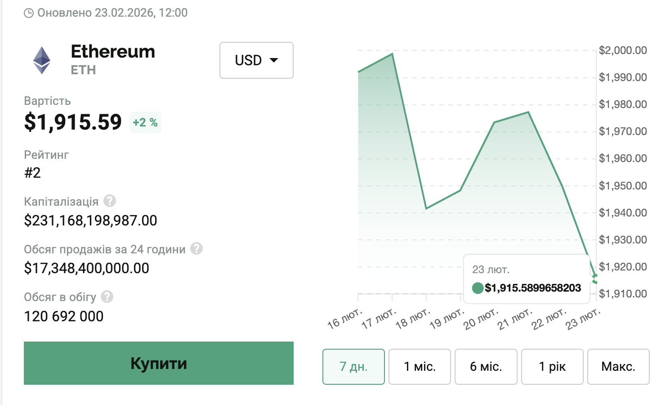Click the +2 % change badge
The width and height of the screenshot is (670, 405).
[x=145, y=122]
